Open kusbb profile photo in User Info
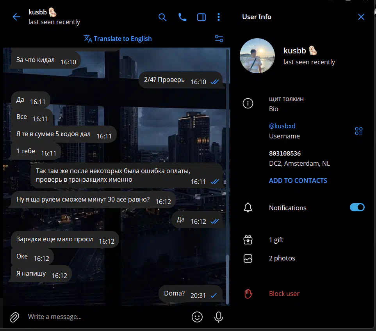376x331 pixels. 257,56
